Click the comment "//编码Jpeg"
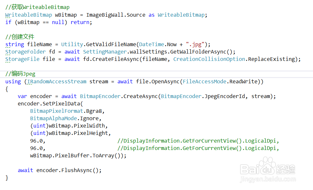This screenshot has height=190, width=313. 21,74
